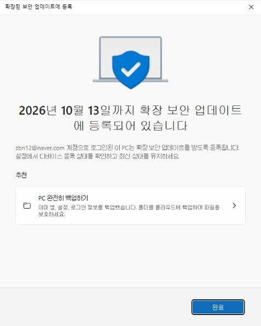Open the PC 완전히 백업하기 recommendation
Screen dimensions: 261x326
pyautogui.click(x=130, y=205)
